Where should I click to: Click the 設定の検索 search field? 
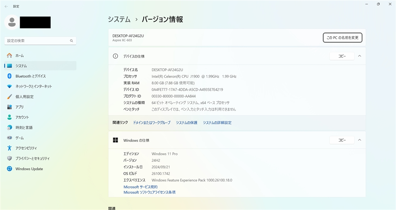point(40,41)
